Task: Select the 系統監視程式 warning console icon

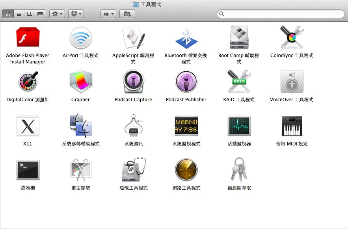Action: (x=186, y=126)
